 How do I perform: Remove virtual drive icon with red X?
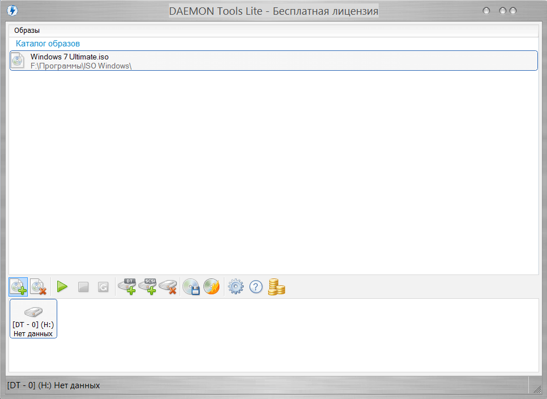[168, 287]
